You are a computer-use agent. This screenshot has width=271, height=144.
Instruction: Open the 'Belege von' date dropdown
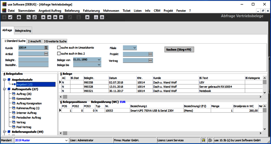pyautogui.click(x=99, y=60)
